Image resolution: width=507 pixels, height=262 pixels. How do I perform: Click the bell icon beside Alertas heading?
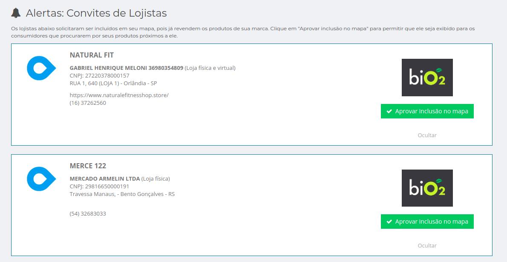16,13
